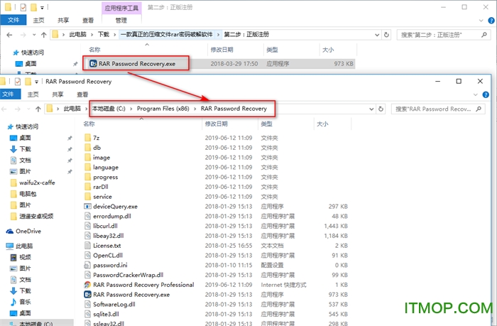Click Program Files (x86) breadcrumb
This screenshot has width=497, height=326.
[163, 109]
